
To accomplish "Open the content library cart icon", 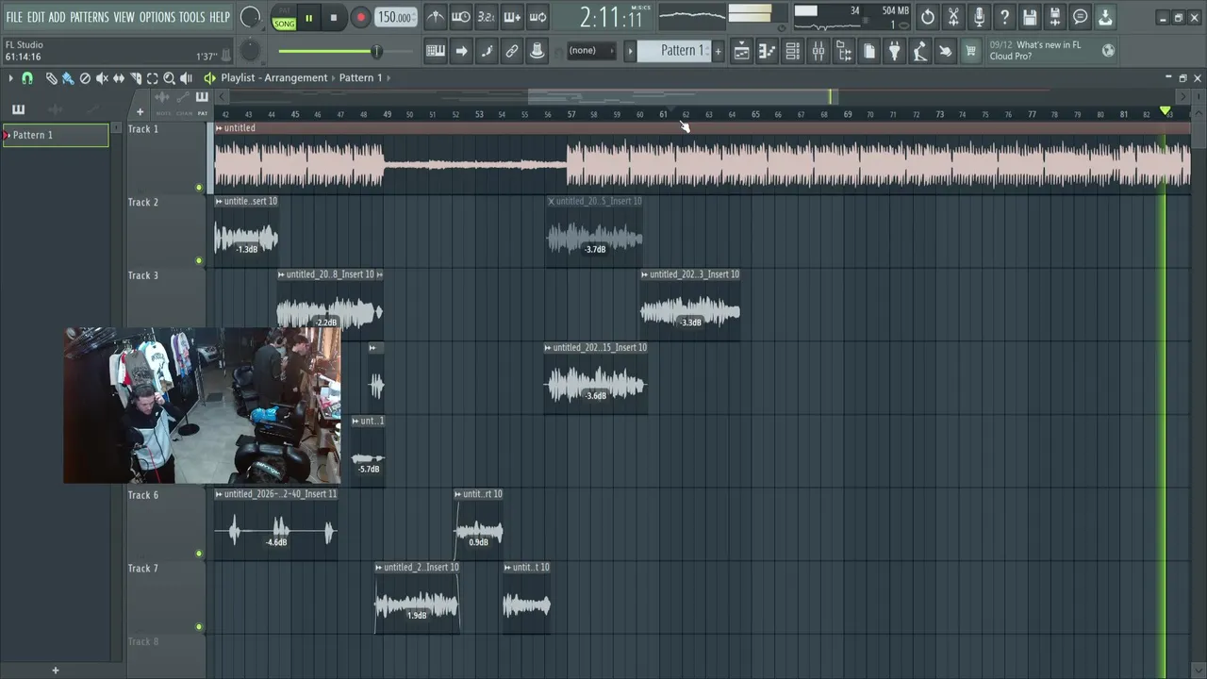I will (x=970, y=52).
